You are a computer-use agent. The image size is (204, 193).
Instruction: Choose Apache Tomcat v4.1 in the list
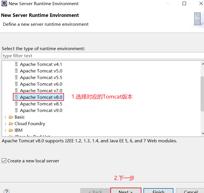(41, 64)
